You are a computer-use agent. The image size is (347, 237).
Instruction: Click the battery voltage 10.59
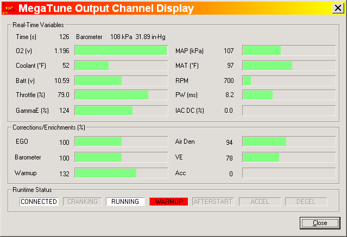coord(62,81)
